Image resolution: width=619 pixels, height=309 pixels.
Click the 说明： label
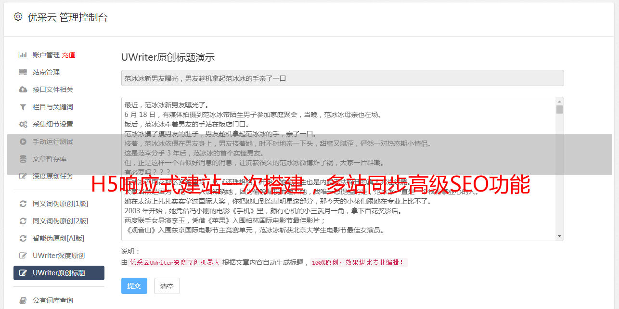tap(131, 251)
